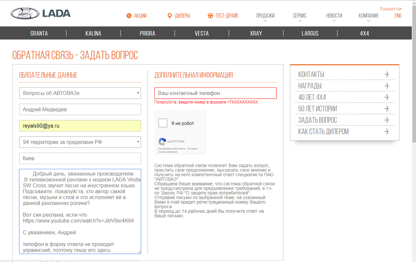Open the Новости menu
This screenshot has height=262, width=416.
(334, 16)
